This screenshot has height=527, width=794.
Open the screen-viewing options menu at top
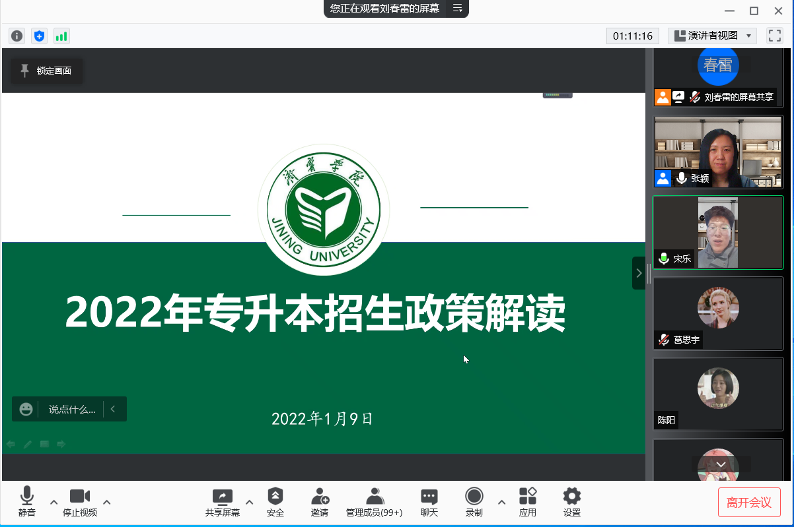(457, 9)
